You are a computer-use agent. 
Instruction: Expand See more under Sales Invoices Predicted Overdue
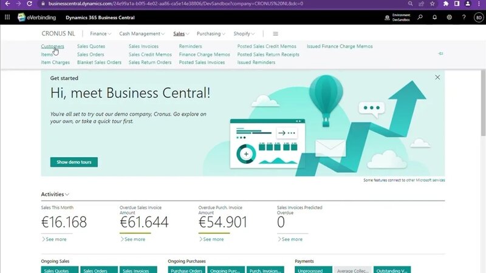pyautogui.click(x=290, y=239)
